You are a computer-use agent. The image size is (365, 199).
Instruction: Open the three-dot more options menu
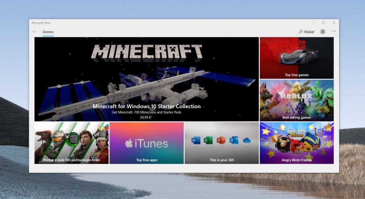pyautogui.click(x=334, y=31)
